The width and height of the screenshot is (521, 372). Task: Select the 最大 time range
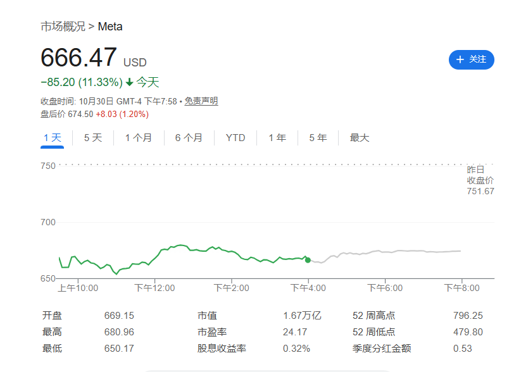click(359, 137)
